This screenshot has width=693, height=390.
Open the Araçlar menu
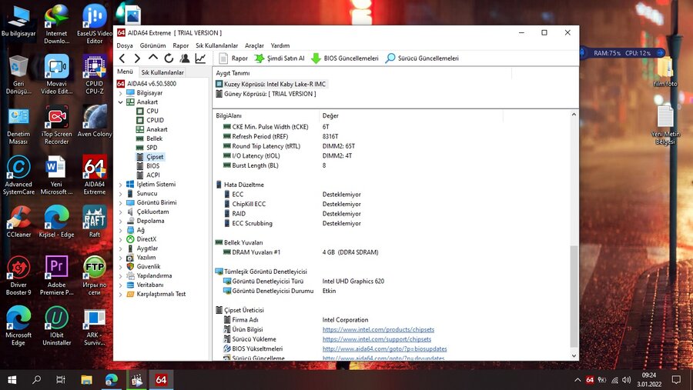click(x=254, y=45)
